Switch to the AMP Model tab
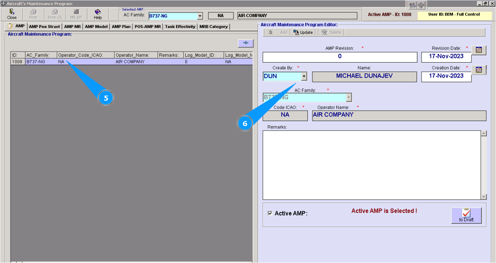The image size is (496, 263). pyautogui.click(x=96, y=27)
